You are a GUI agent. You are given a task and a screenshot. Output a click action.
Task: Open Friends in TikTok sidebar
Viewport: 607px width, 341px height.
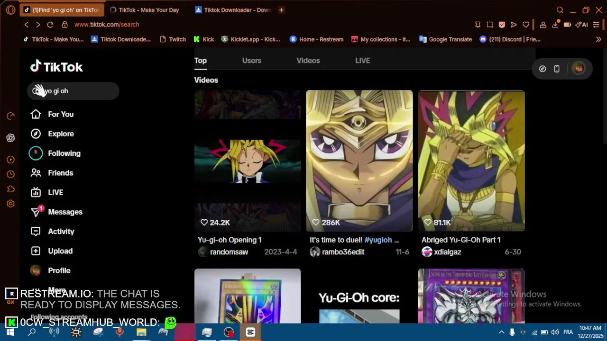[52, 173]
